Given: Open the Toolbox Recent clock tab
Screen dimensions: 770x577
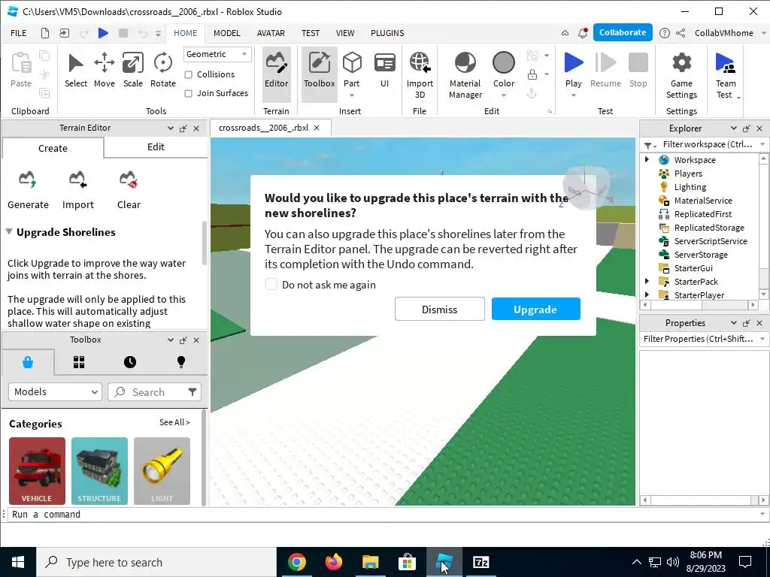Looking at the screenshot, I should pyautogui.click(x=130, y=362).
